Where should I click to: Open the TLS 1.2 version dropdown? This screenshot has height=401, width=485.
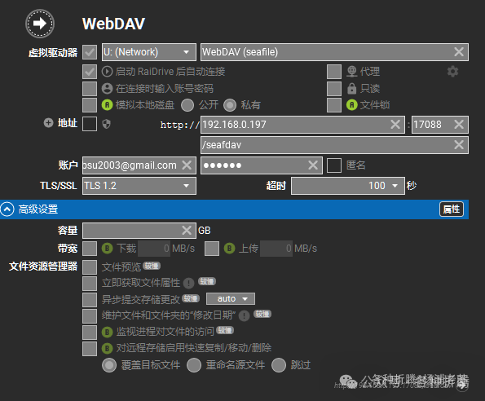tap(139, 186)
